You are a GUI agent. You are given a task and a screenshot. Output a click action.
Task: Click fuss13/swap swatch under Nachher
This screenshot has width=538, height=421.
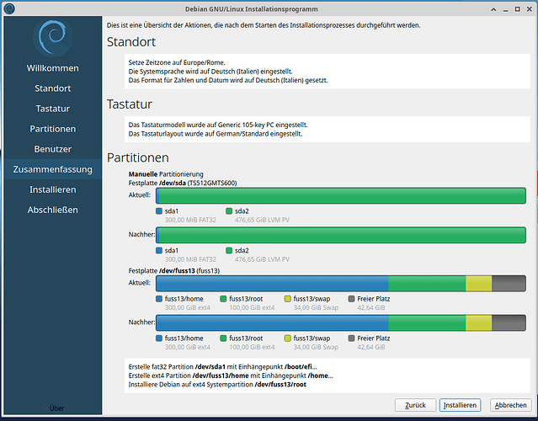coord(288,338)
